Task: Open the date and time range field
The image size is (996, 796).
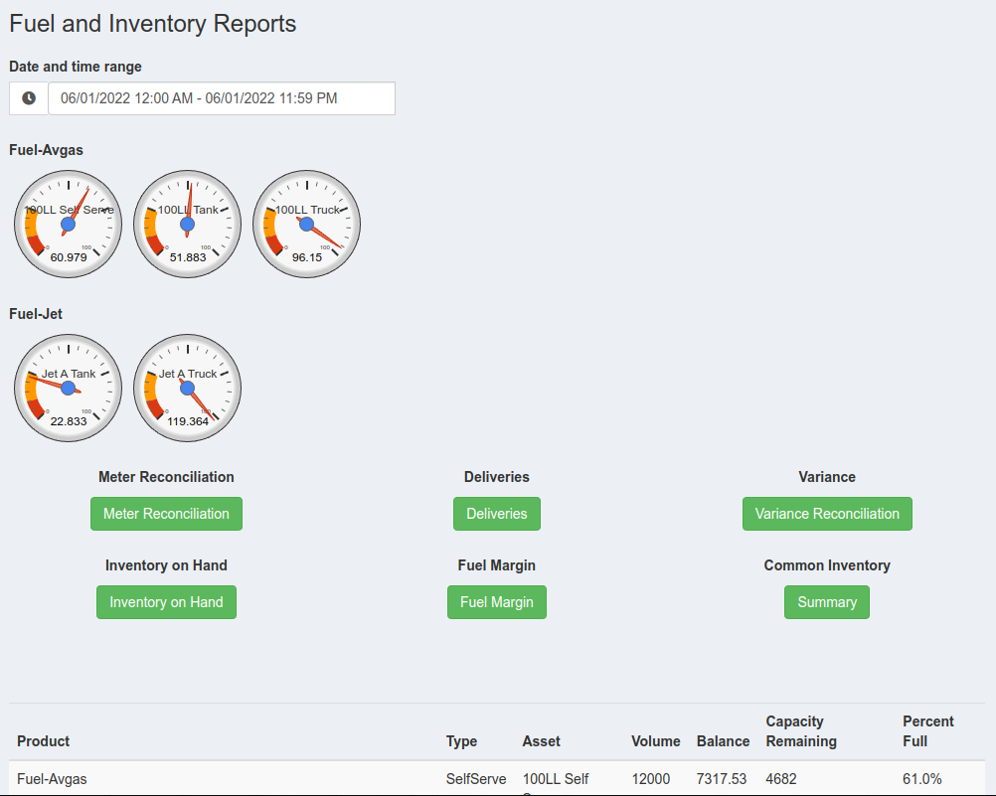Action: [x=221, y=98]
